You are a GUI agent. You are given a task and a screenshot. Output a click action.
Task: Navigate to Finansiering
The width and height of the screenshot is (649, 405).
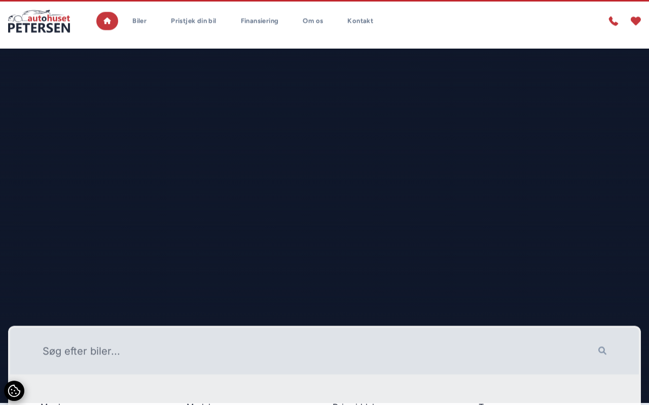(x=260, y=21)
